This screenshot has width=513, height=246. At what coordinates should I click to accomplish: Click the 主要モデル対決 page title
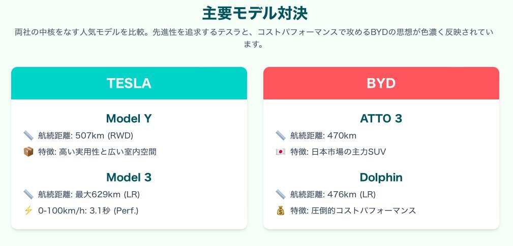[x=255, y=14]
